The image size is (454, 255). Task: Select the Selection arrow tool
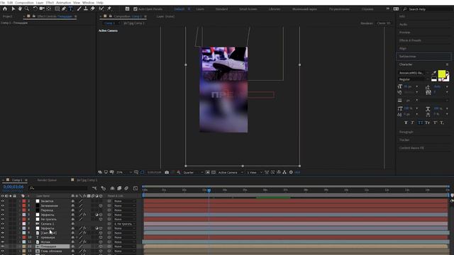(x=13, y=9)
